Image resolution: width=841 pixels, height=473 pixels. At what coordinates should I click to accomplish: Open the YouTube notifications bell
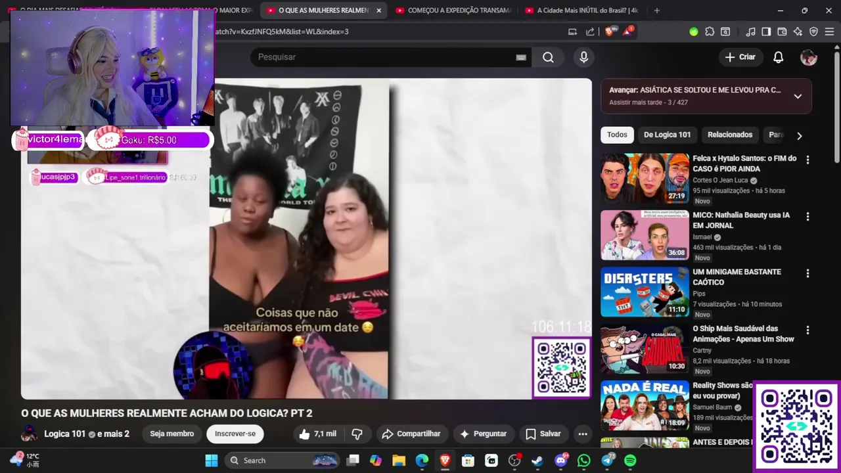pos(778,57)
